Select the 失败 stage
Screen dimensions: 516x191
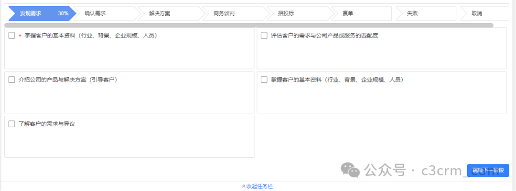pos(426,13)
